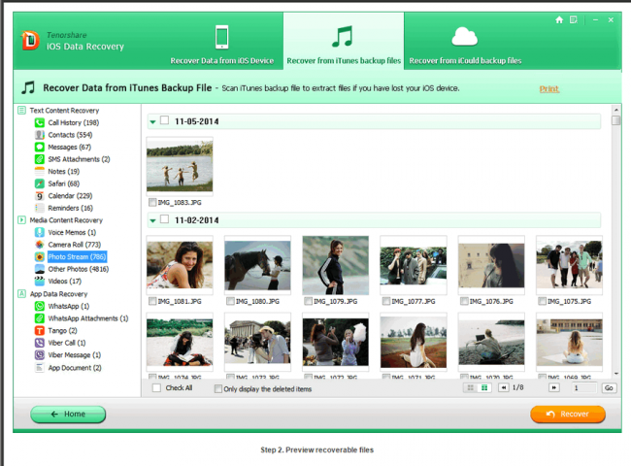Image resolution: width=631 pixels, height=466 pixels.
Task: Open Voice Memos (1) microphone icon
Action: pos(40,233)
